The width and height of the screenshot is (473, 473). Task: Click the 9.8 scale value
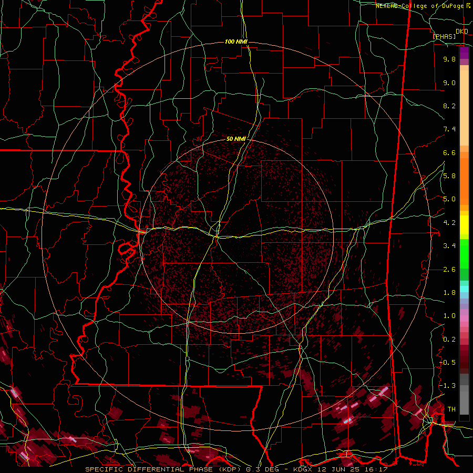coord(449,59)
